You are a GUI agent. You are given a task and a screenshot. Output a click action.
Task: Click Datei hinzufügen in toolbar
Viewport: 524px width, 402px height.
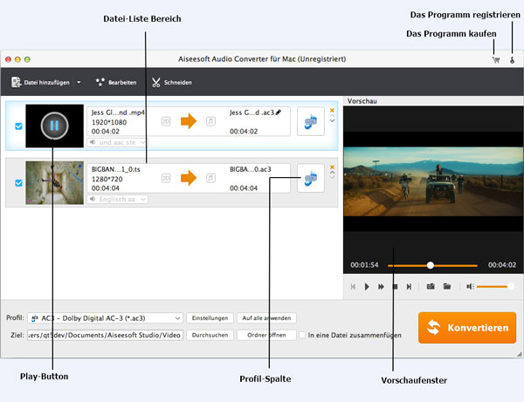40,82
